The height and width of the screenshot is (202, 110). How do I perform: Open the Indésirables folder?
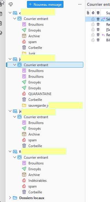[x=37, y=181]
